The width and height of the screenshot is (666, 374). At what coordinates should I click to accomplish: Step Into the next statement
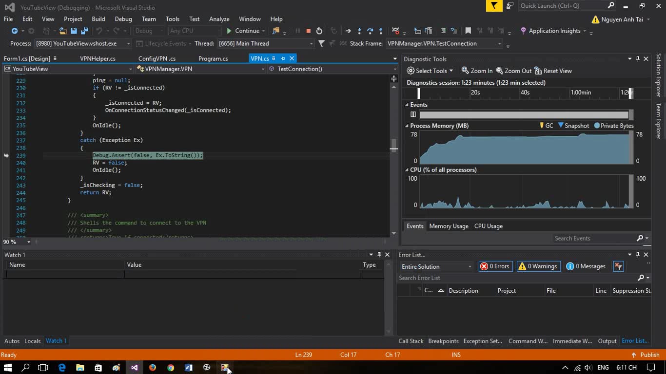pos(359,31)
